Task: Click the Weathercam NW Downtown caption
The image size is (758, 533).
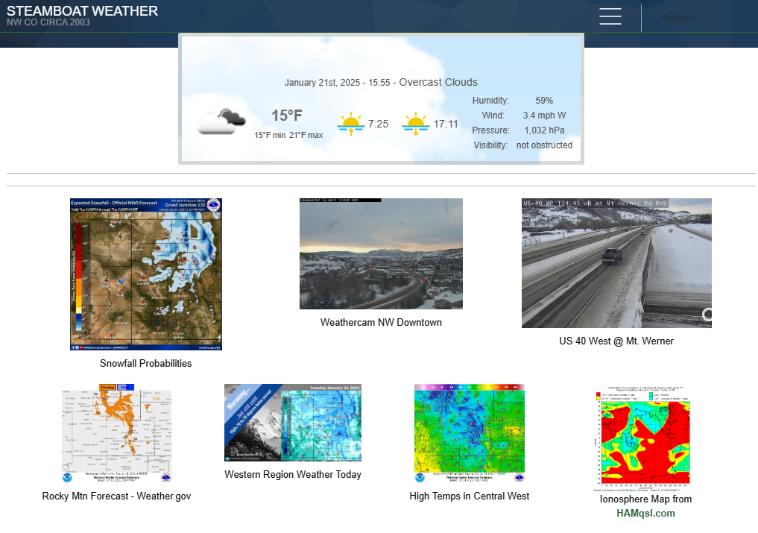Action: tap(381, 322)
